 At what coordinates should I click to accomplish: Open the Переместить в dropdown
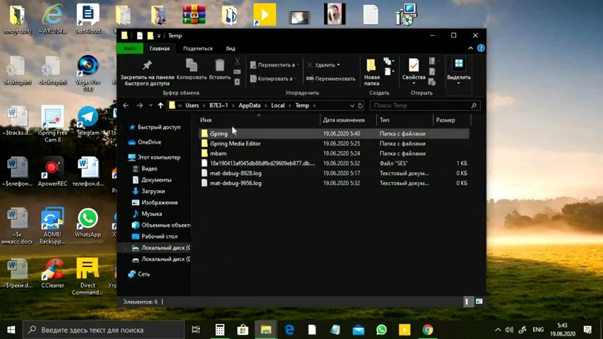[x=275, y=65]
